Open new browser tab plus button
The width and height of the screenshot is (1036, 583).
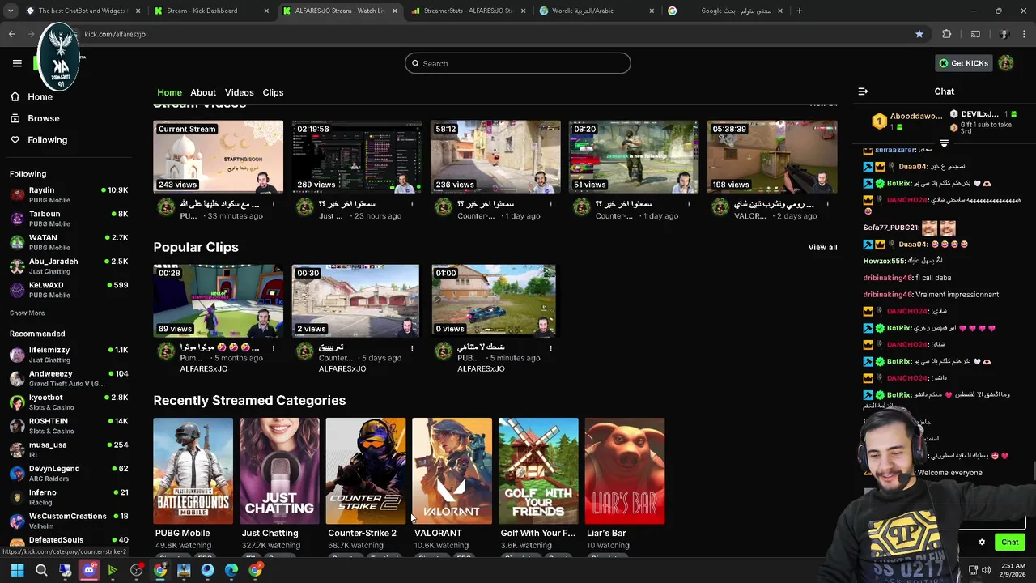tap(799, 11)
